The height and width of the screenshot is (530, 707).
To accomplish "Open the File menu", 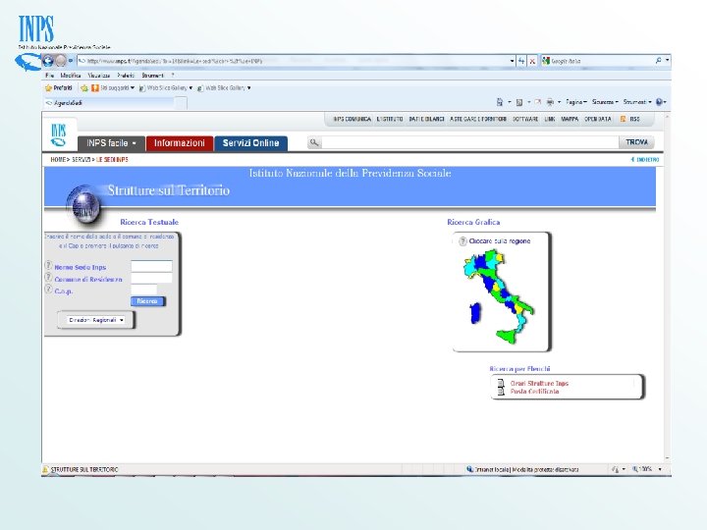I will (x=50, y=76).
